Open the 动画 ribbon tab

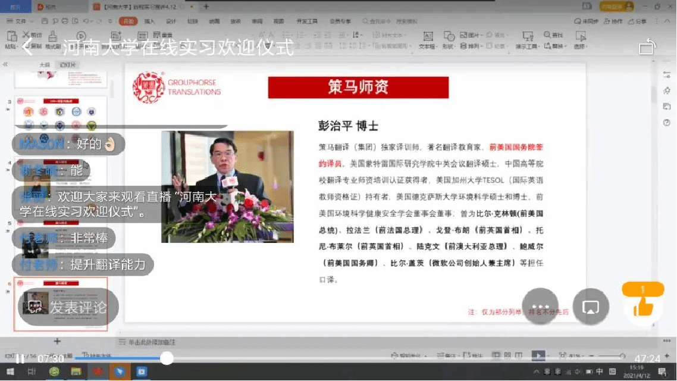coord(214,21)
